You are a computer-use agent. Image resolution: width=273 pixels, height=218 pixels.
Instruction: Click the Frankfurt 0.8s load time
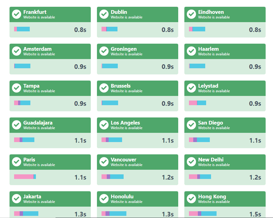coord(80,30)
